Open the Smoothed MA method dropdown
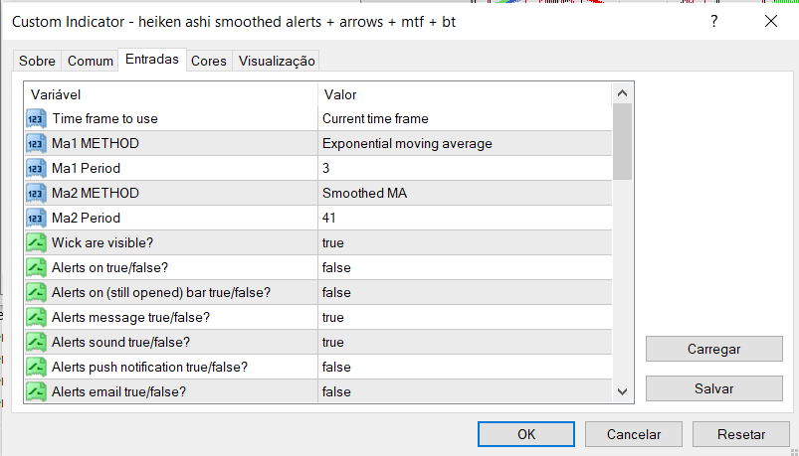This screenshot has height=456, width=799. click(x=464, y=193)
